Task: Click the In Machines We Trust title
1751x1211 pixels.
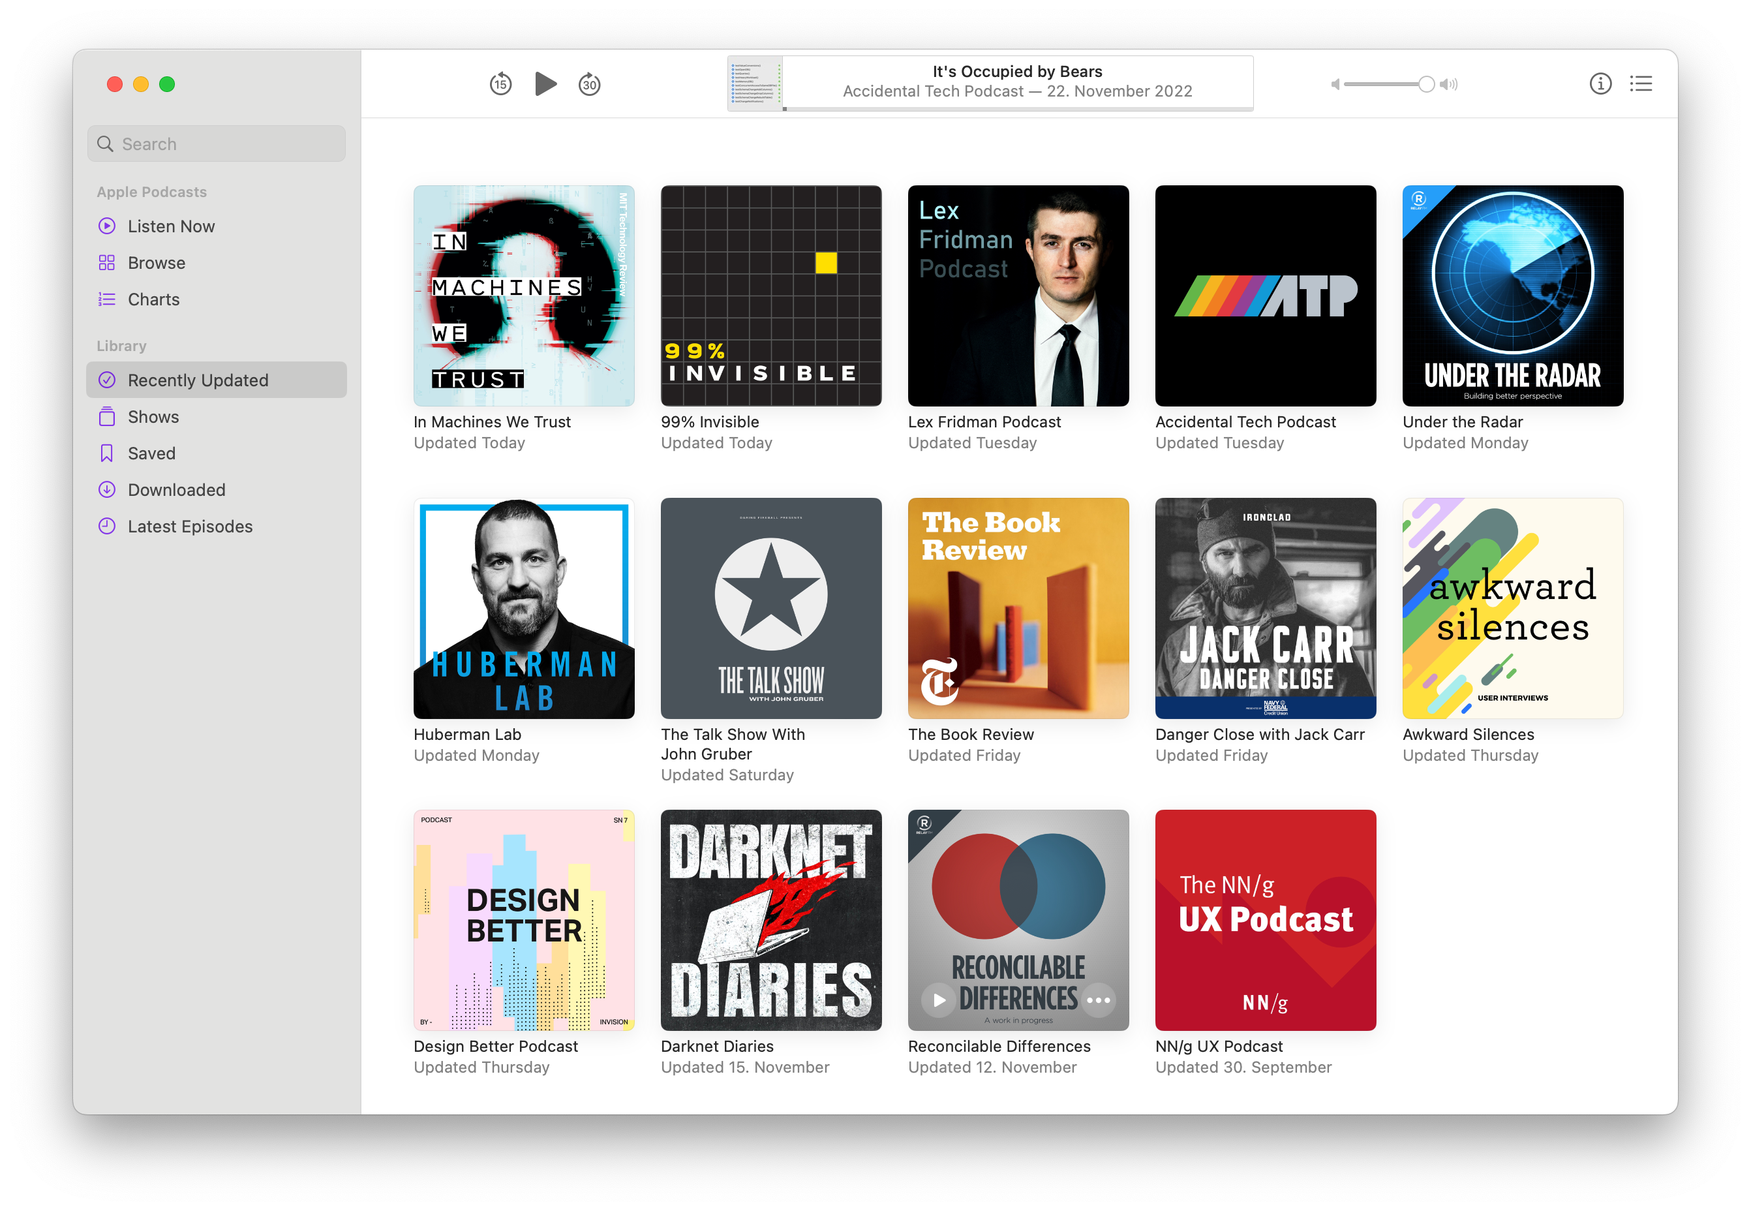Action: tap(492, 422)
